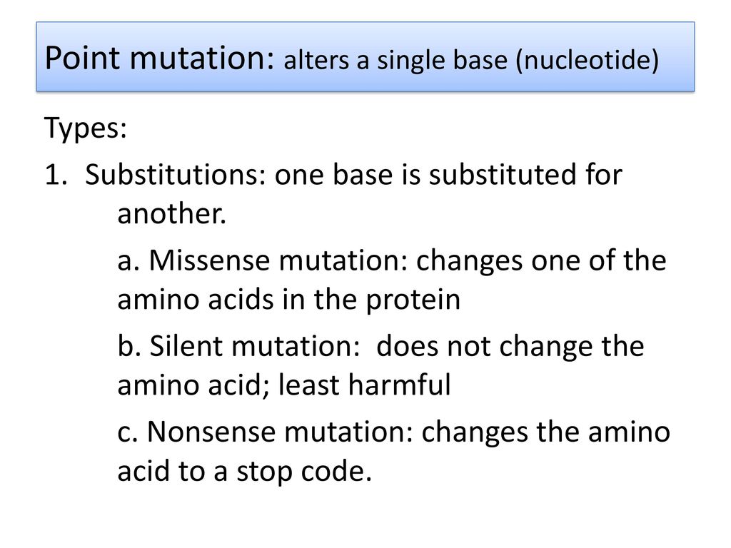Click the phrase 'does not change the'

(x=510, y=347)
